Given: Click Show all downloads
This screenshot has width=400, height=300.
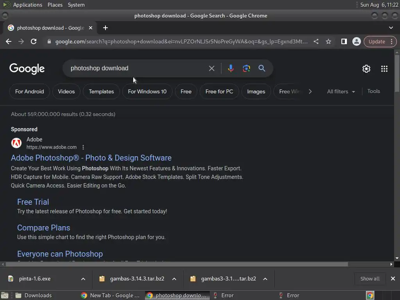Looking at the screenshot, I should coord(370,279).
